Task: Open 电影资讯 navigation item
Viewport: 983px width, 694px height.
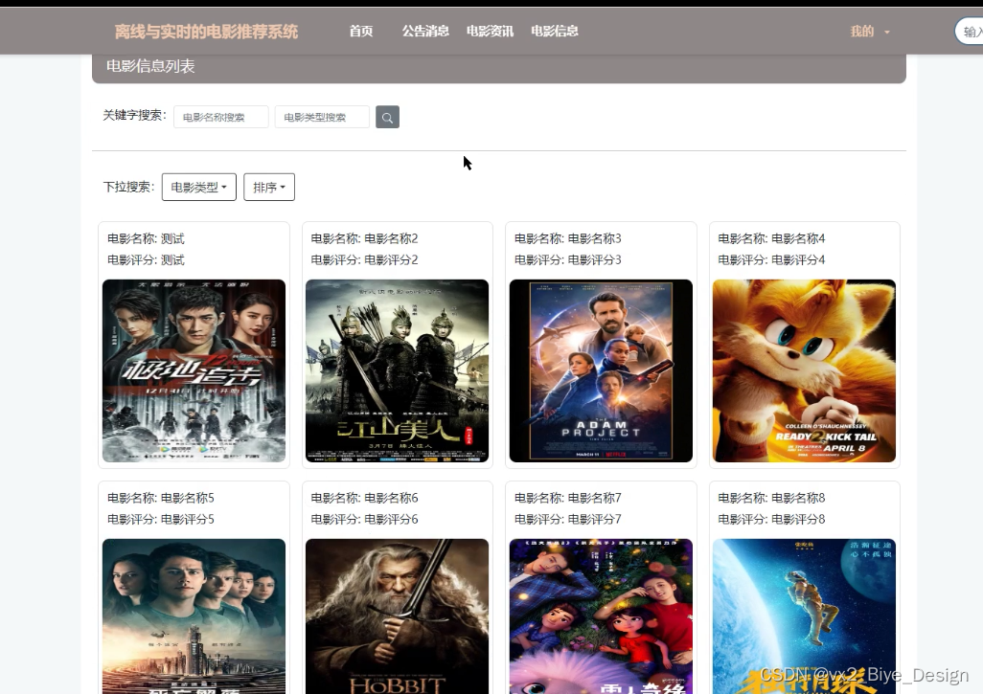Action: (491, 32)
